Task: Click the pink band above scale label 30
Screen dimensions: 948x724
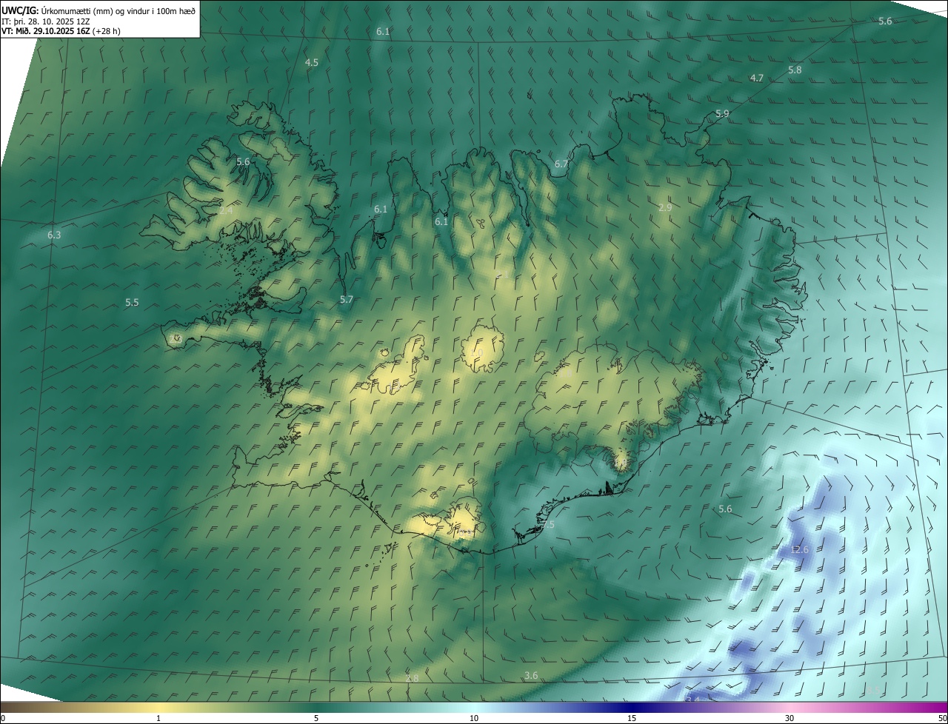Action: coord(790,707)
